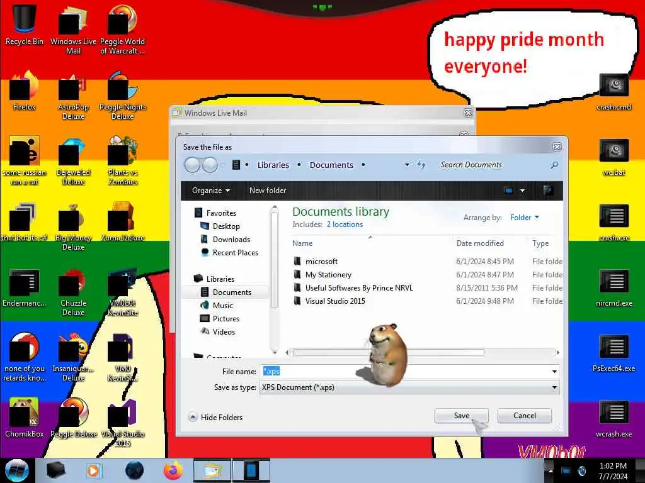
Task: Select the My Stationery folder
Action: [x=427, y=274]
